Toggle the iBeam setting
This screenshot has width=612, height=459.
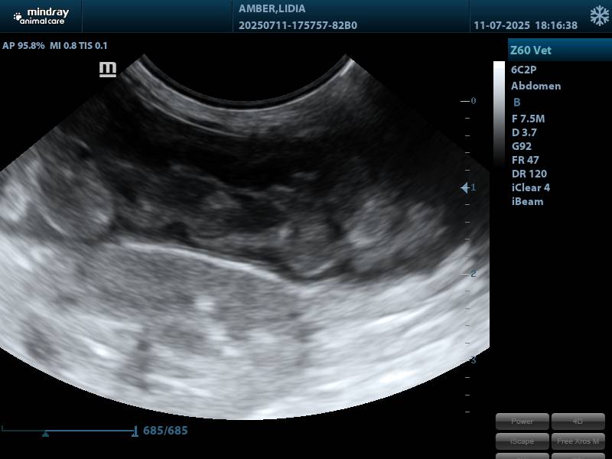click(527, 201)
